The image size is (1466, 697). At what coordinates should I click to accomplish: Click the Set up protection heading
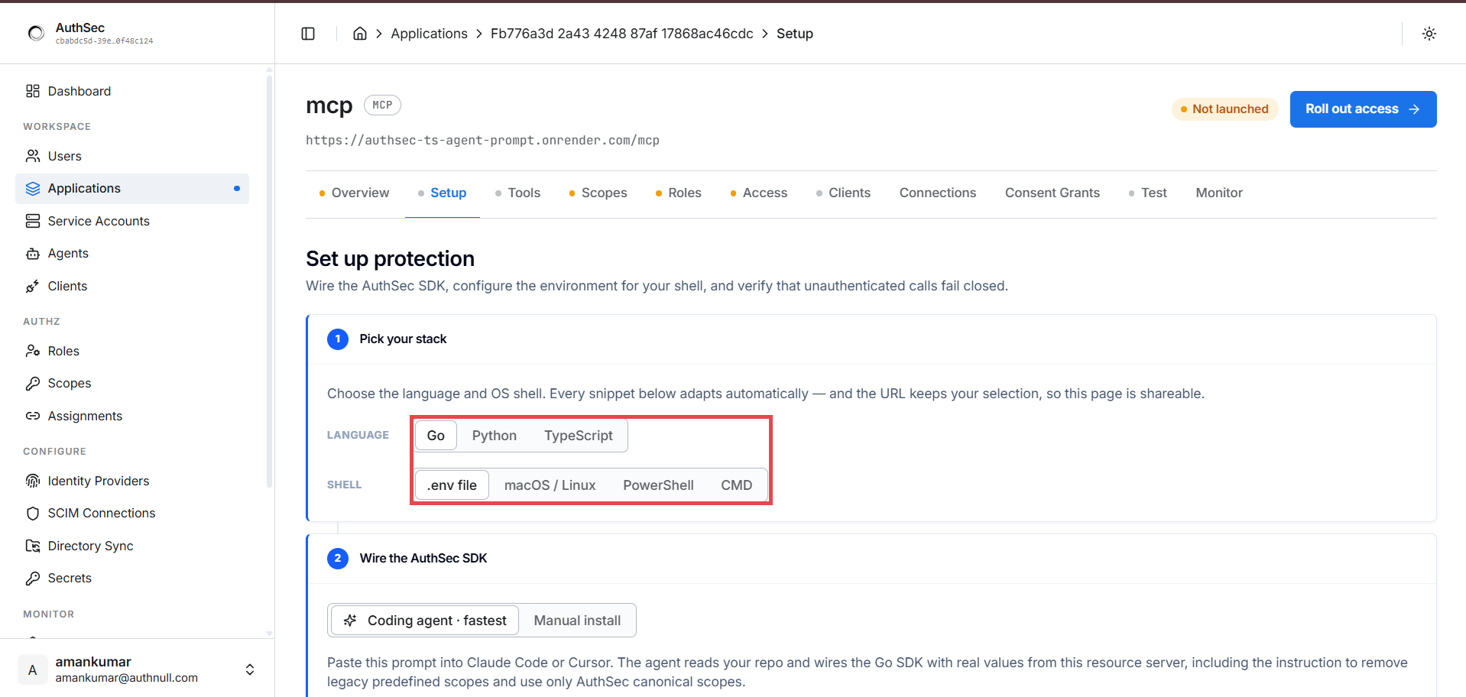[x=390, y=259]
